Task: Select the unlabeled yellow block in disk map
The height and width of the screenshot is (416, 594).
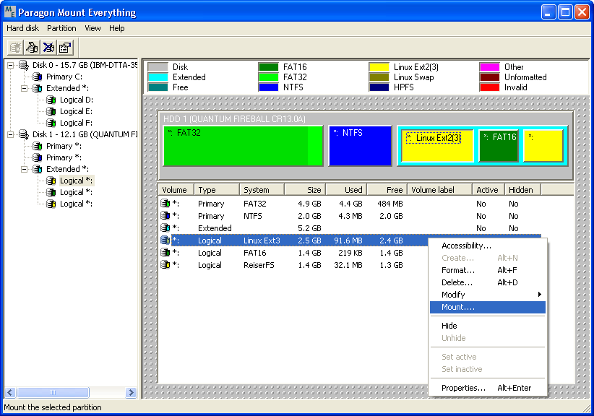Action: (x=543, y=146)
